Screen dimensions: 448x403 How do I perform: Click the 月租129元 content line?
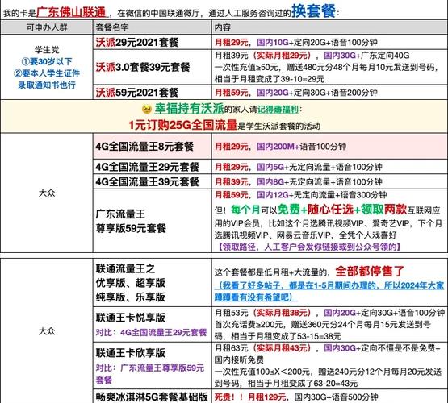coord(296,397)
